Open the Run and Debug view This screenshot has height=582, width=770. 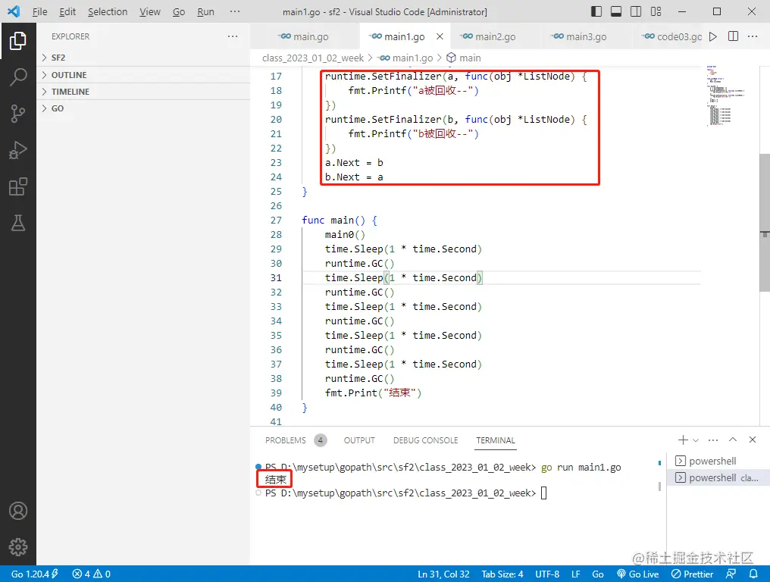tap(17, 150)
